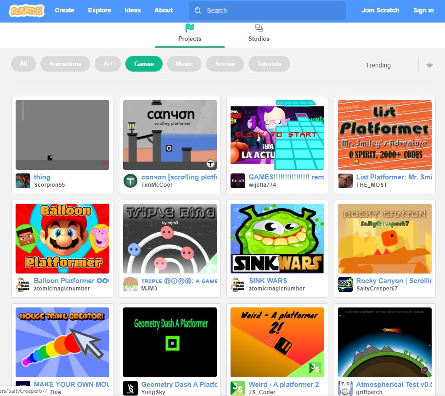Filter projects by All
445x396 pixels.
[23, 64]
